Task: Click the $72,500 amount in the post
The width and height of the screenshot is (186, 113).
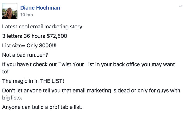Action: click(57, 36)
